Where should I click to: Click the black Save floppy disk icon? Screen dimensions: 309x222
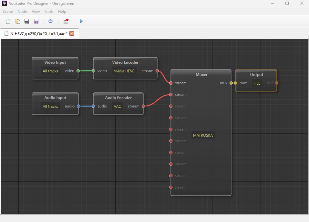[27, 21]
